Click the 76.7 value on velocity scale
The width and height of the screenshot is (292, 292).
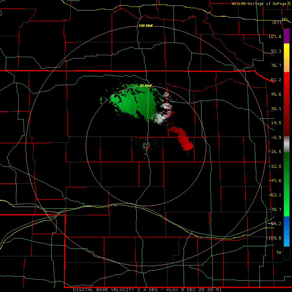pyautogui.click(x=276, y=65)
